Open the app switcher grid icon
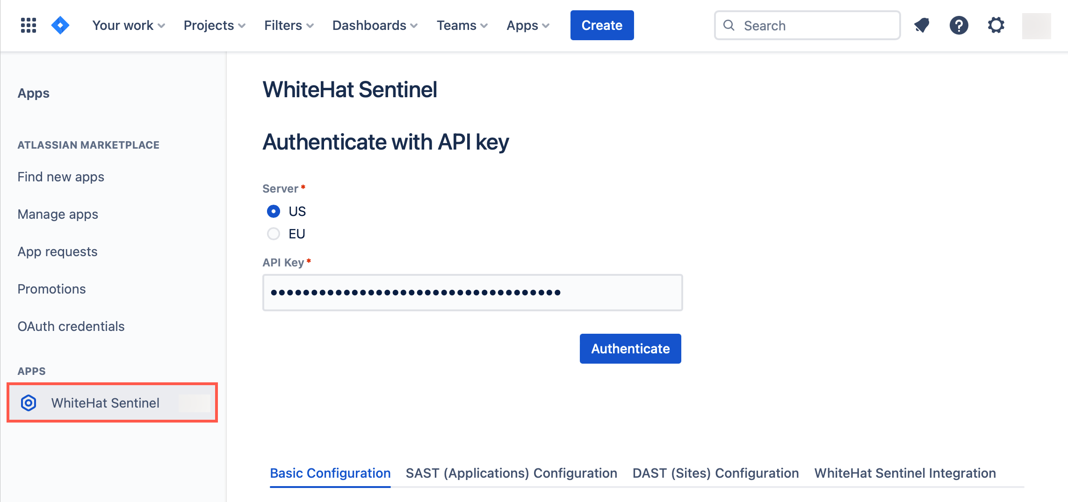Screen dimensions: 1068x502 (29, 25)
